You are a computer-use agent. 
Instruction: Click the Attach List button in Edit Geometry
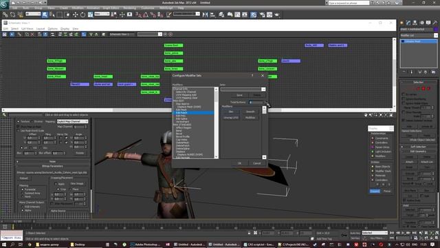click(427, 162)
